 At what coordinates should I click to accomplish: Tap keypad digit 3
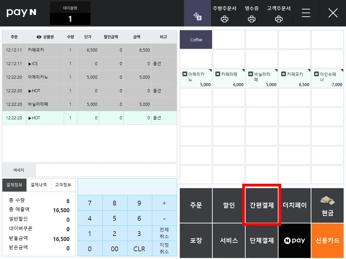point(139,234)
